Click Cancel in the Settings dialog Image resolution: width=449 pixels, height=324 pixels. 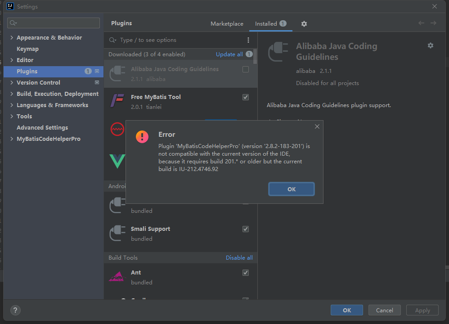(x=384, y=310)
